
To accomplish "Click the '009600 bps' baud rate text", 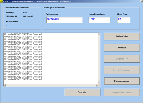I will 10,13.
